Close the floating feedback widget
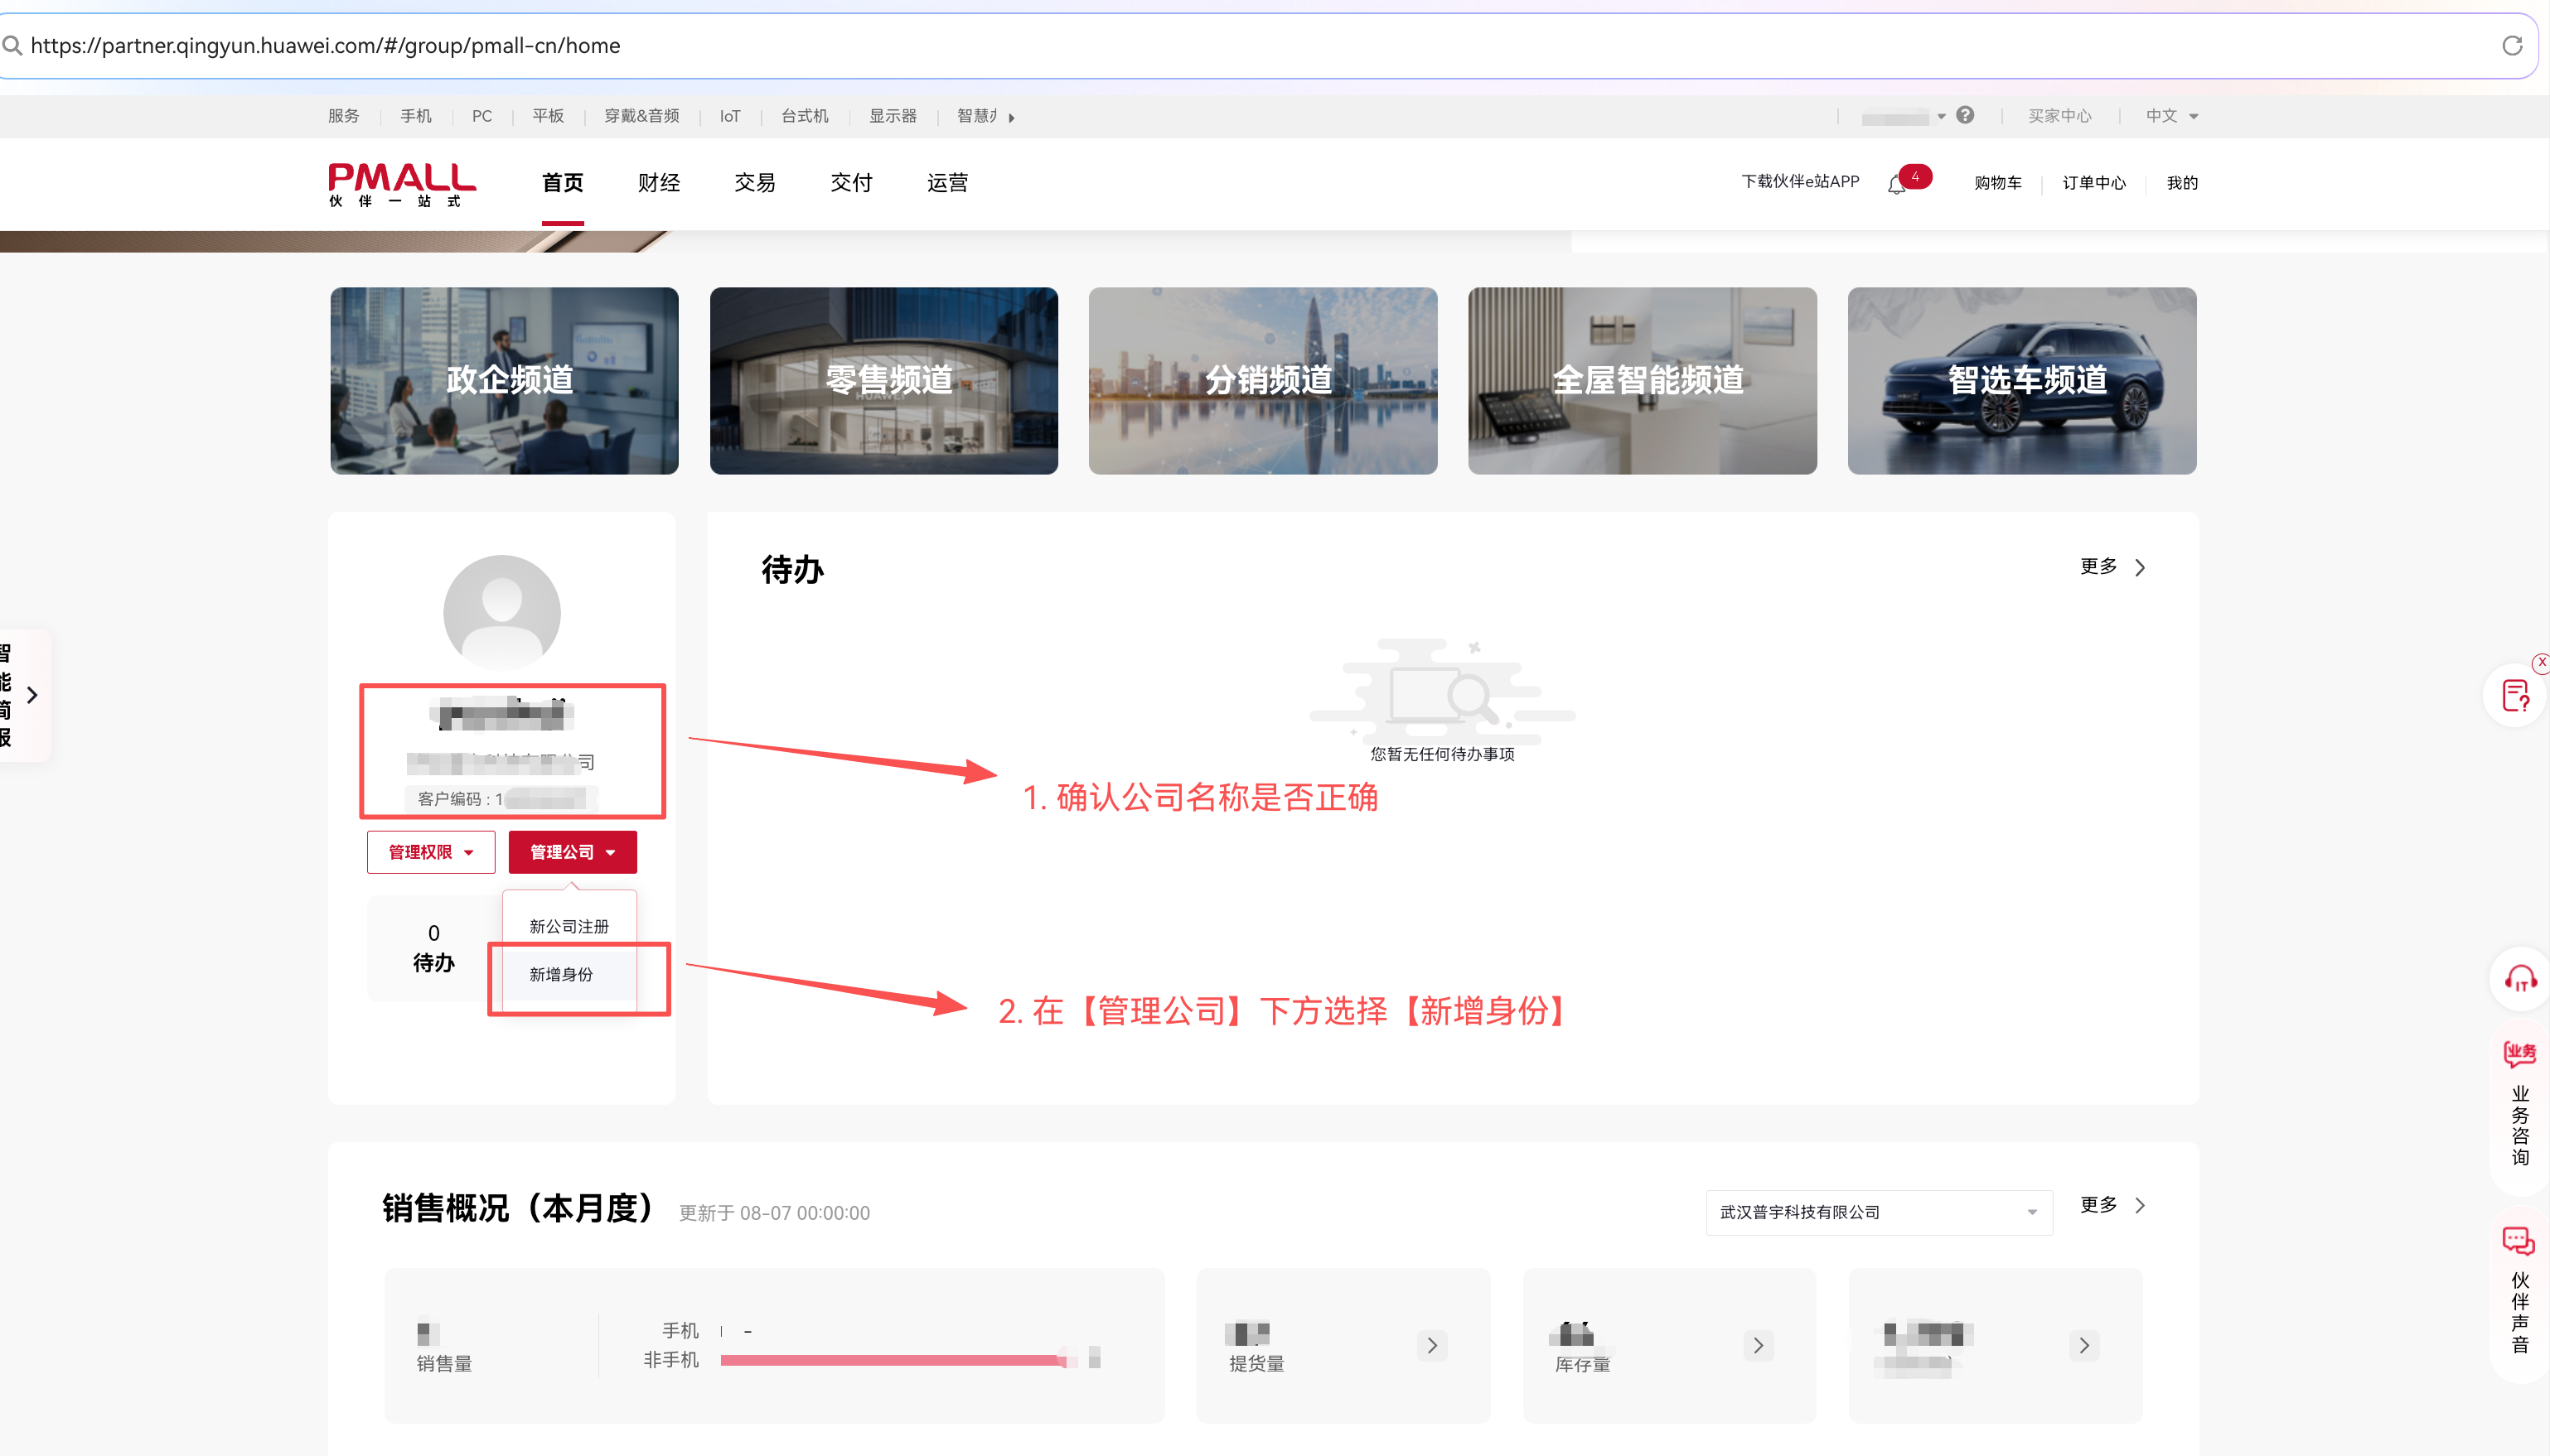The height and width of the screenshot is (1456, 2550). pos(2541,662)
